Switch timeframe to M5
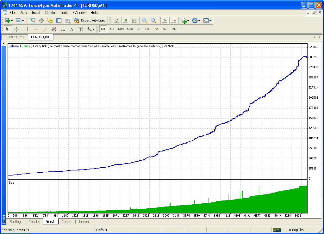Viewport: 324px width, 234px height. coord(112,29)
